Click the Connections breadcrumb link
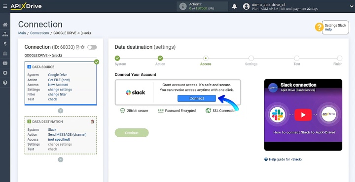 [x=39, y=33]
